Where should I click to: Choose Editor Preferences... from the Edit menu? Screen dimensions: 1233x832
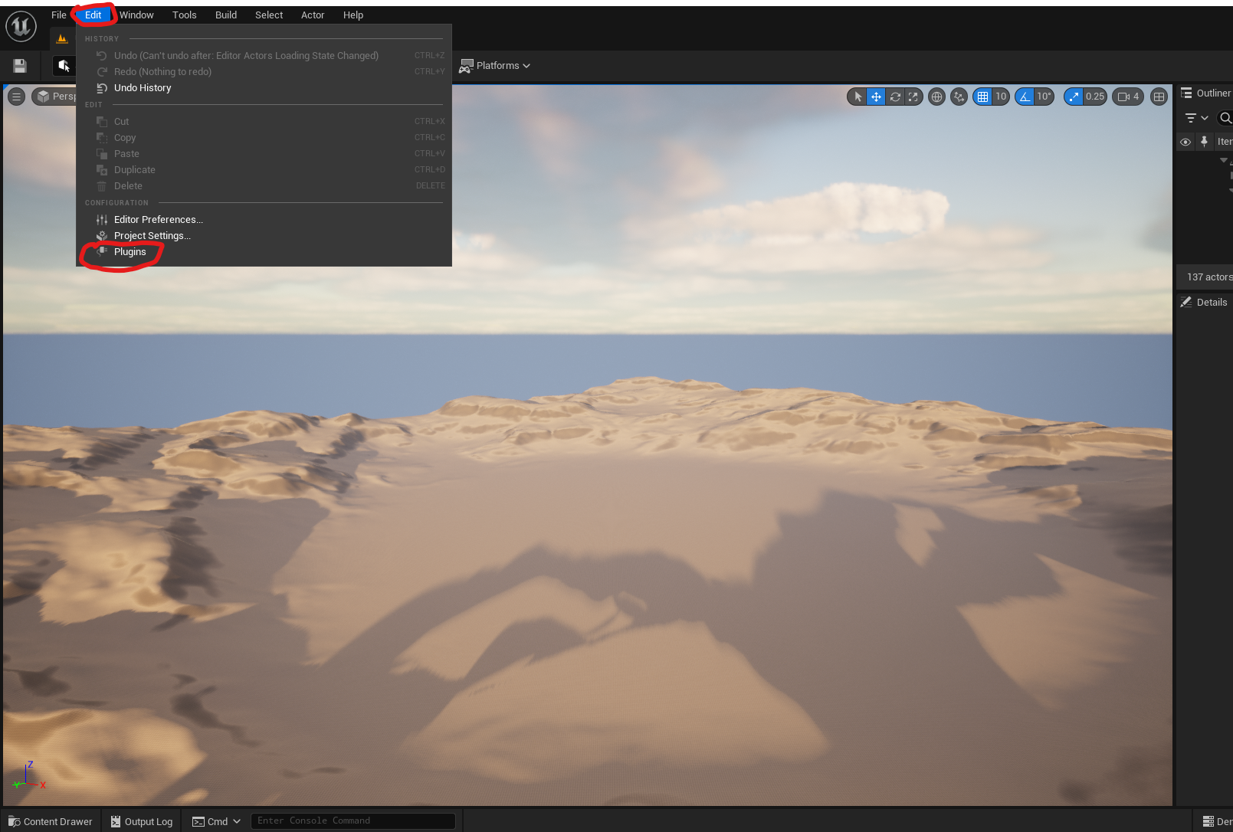(x=264, y=220)
